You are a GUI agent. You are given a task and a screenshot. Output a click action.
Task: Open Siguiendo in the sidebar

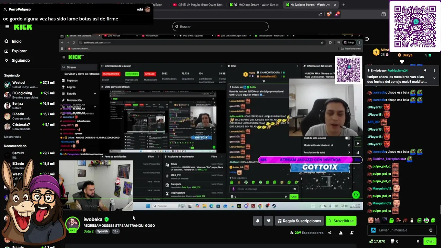point(21,60)
